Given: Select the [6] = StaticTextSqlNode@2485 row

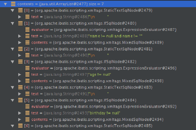Looking at the screenshot, I should [x=98, y=126].
